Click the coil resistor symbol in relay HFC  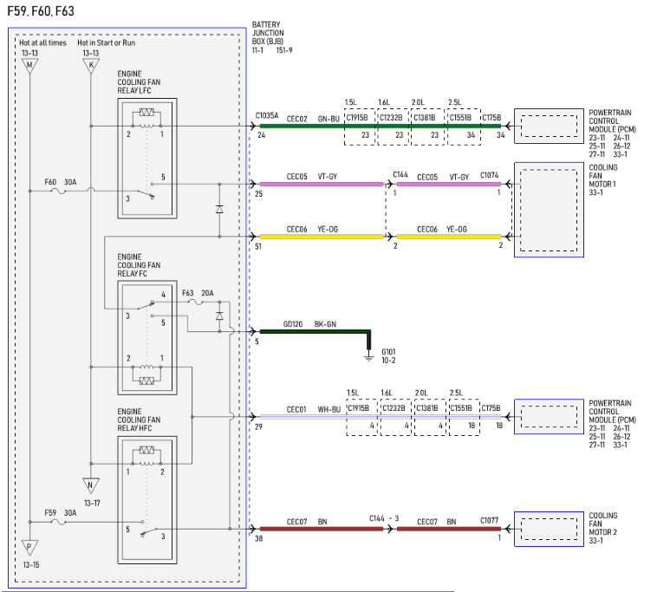click(146, 450)
